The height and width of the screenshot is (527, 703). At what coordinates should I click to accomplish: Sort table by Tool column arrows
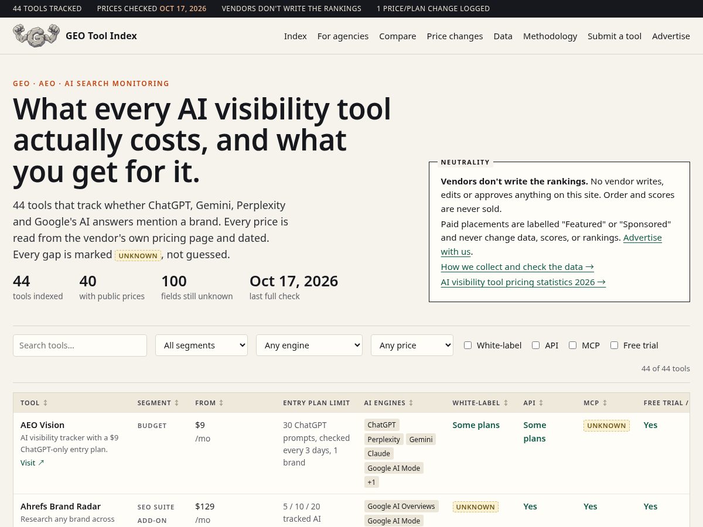pos(46,403)
